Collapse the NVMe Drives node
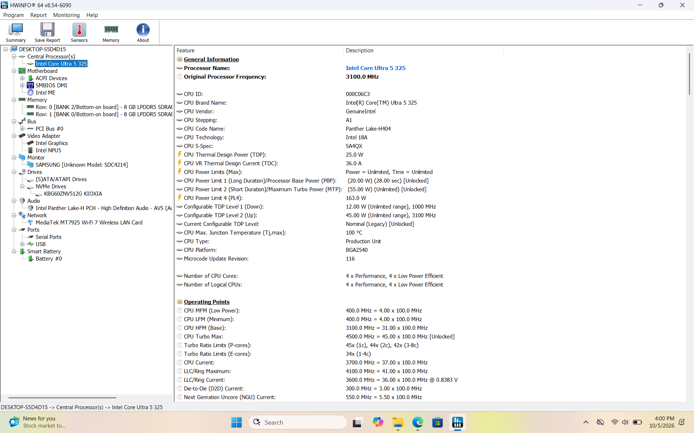 point(22,187)
